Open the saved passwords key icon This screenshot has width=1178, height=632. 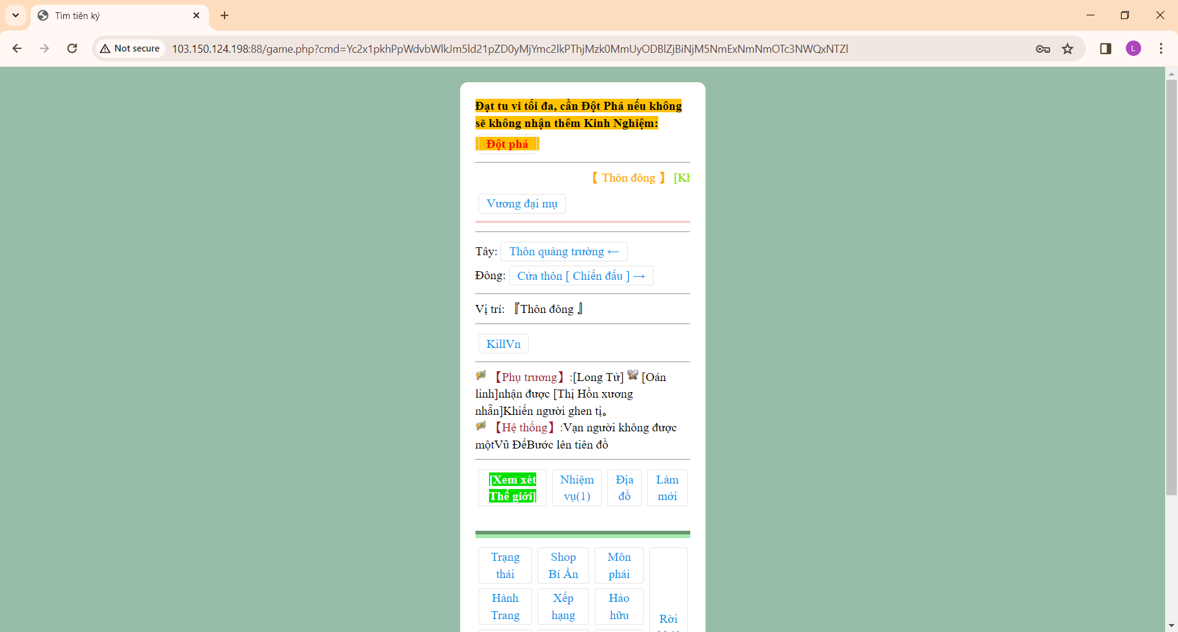(1043, 48)
